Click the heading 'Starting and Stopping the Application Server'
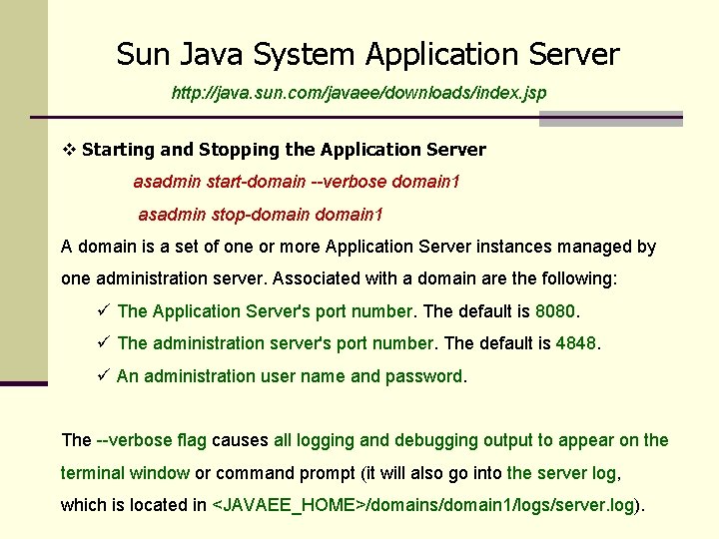Viewport: 719px width, 539px height. pos(284,150)
